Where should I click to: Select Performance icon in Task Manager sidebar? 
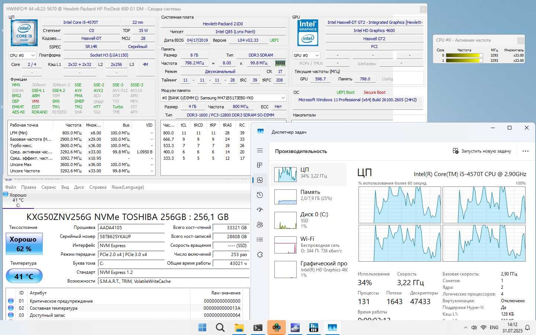pyautogui.click(x=260, y=180)
